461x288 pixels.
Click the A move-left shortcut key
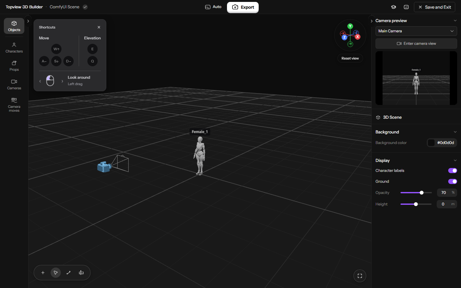pyautogui.click(x=44, y=61)
